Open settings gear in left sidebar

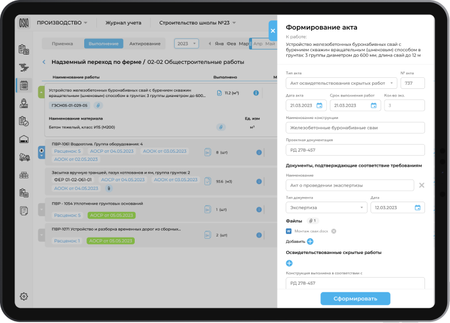24,296
